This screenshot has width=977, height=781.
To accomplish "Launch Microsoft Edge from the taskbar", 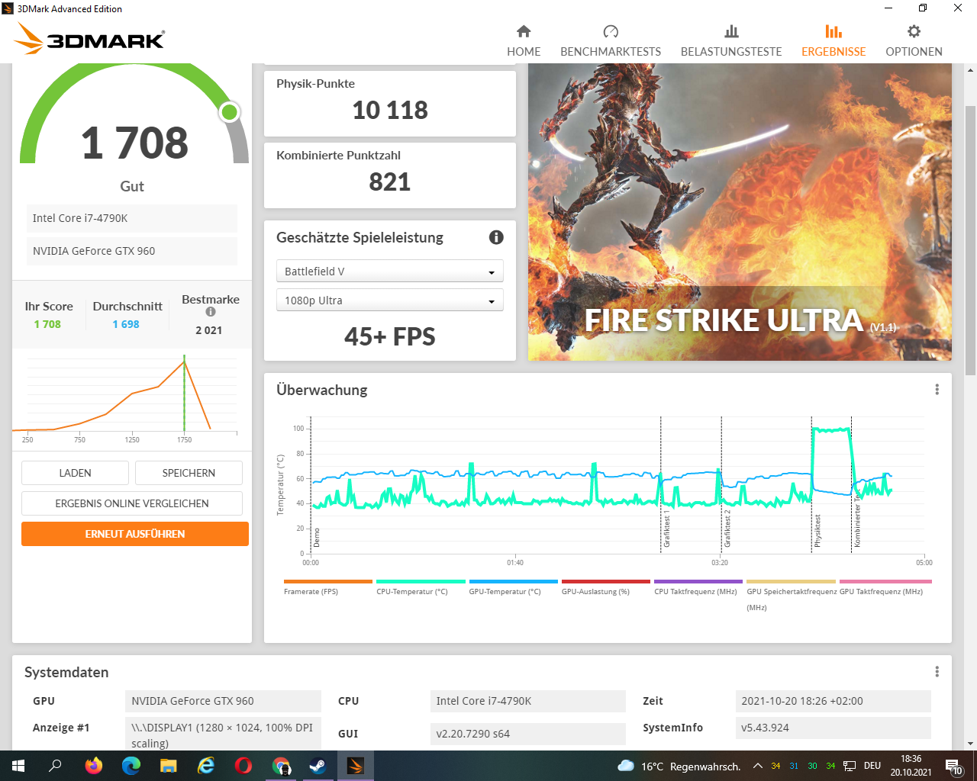I will click(x=131, y=766).
